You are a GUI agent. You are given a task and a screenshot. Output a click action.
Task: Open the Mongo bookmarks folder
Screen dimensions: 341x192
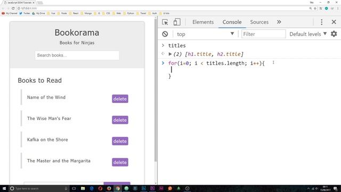point(86,13)
